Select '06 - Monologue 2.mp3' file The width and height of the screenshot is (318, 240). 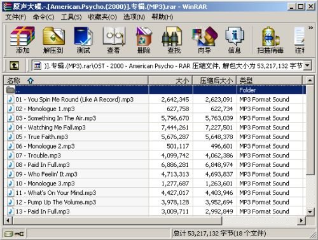(x=155, y=146)
